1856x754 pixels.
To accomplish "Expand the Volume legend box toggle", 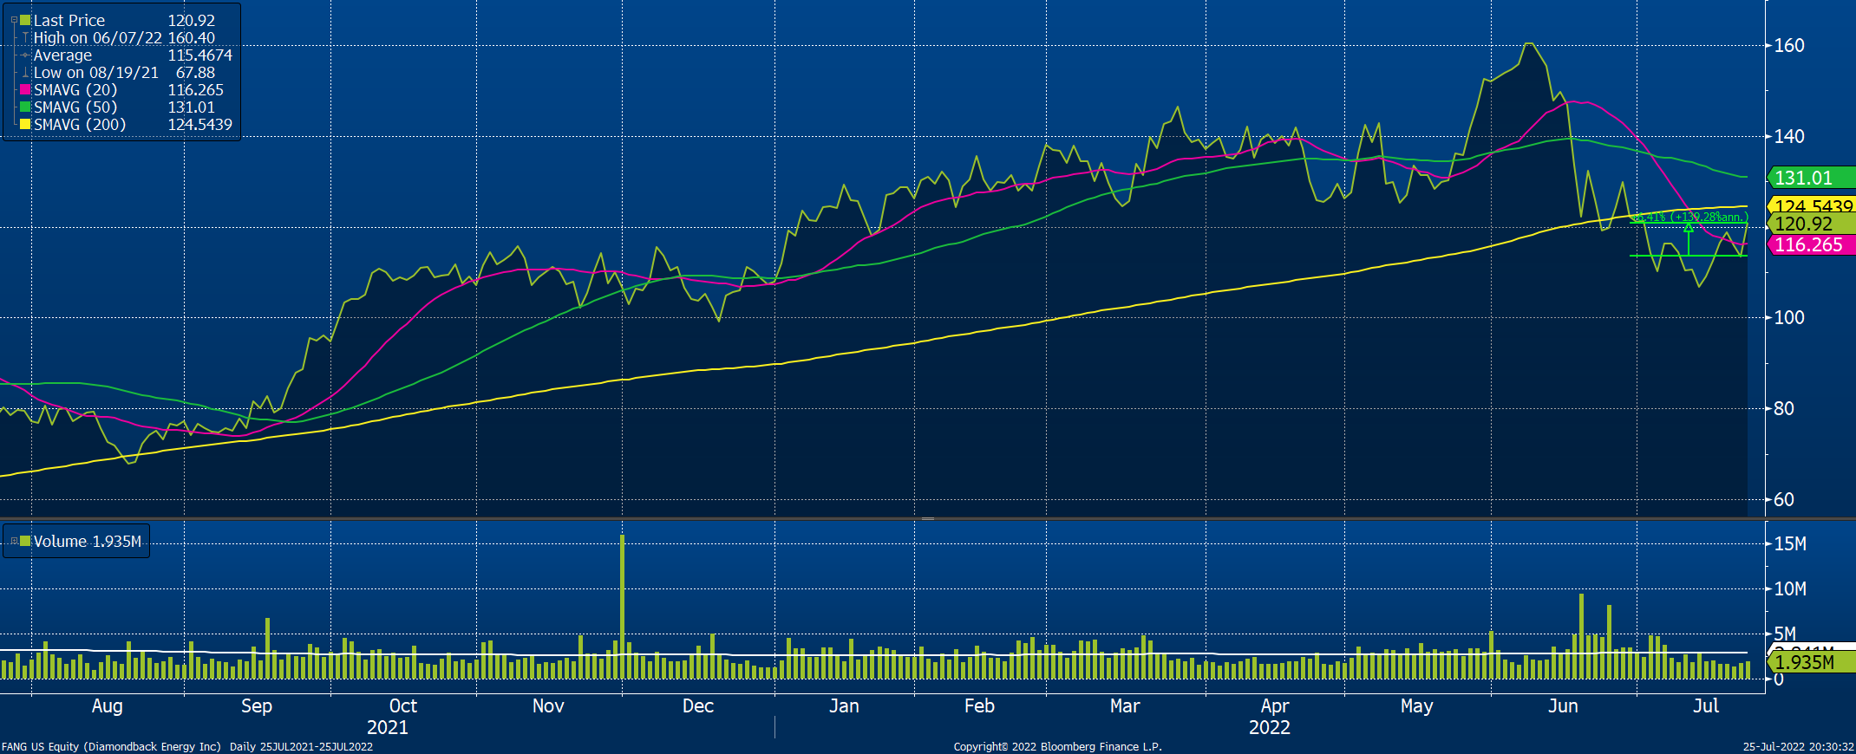I will click(x=14, y=541).
